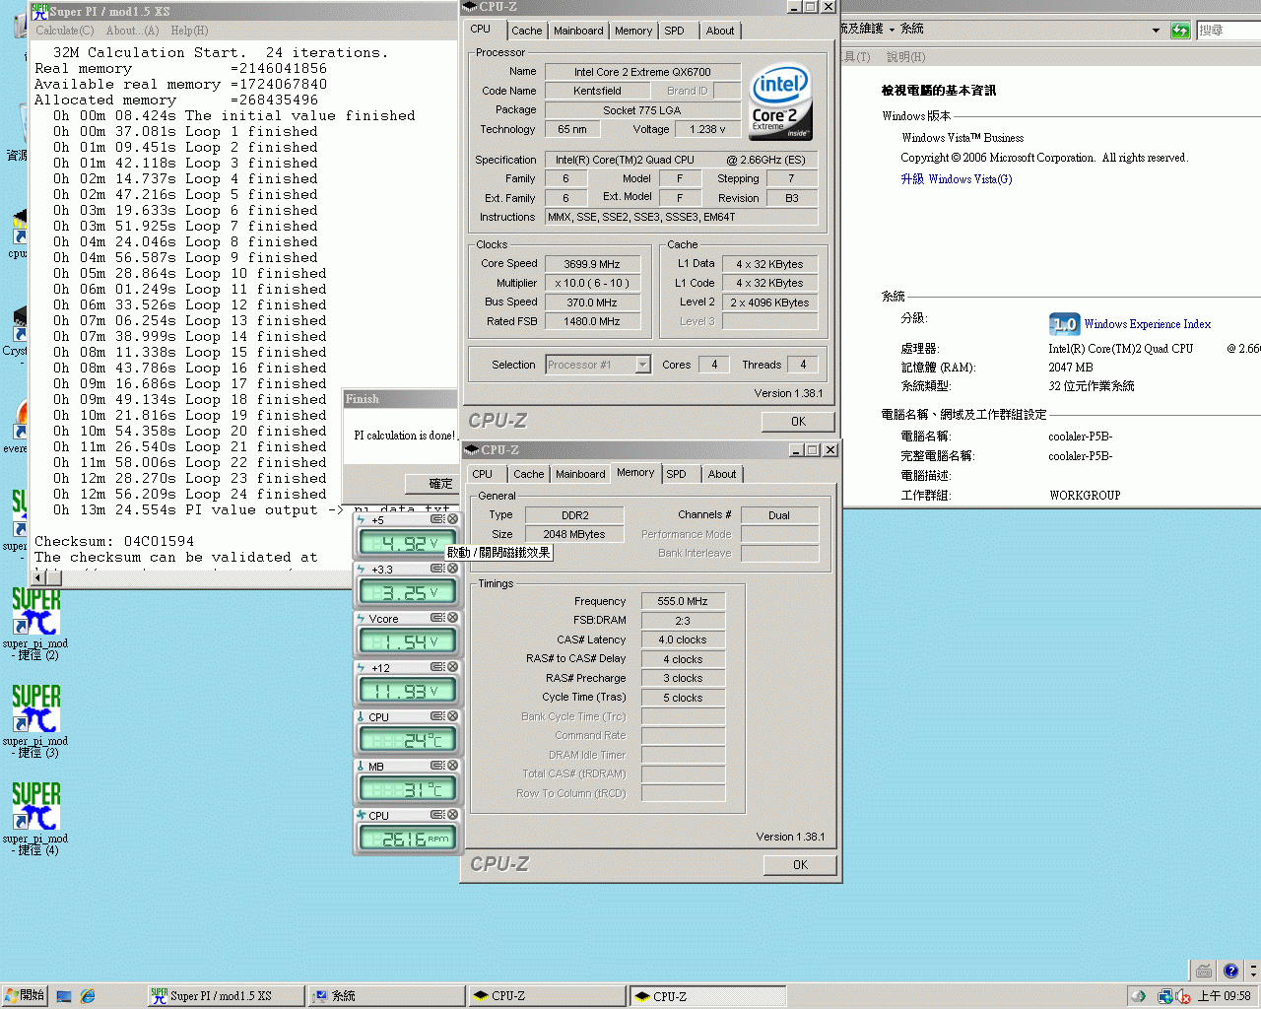Open super_pi_mod shortcut (4) desktop icon

click(35, 819)
